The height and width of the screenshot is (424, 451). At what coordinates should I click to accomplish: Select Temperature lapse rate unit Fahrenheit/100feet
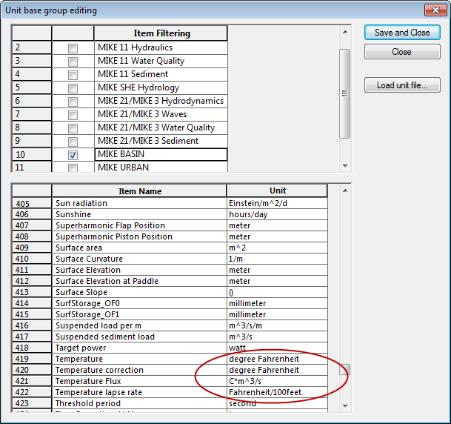point(277,392)
